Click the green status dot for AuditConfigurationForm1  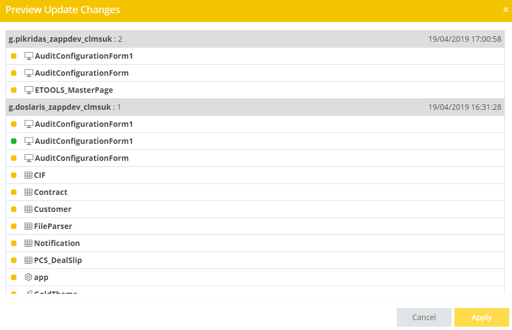coord(14,141)
